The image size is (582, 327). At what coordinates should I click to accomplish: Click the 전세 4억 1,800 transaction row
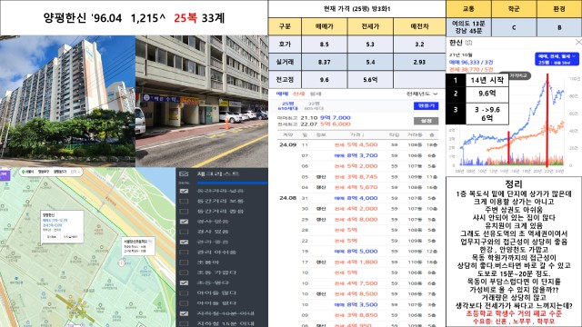tap(358, 263)
